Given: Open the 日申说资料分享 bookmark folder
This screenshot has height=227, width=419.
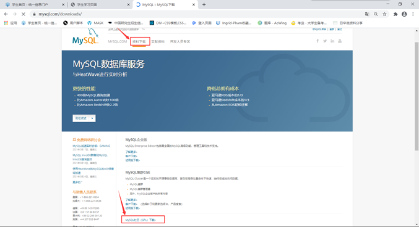Looking at the screenshot, I should (348, 23).
